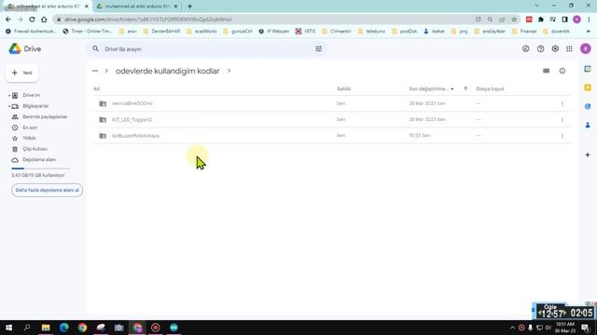Select the ledBuzzerRoleAcKapa folder row
Viewport: 597px width, 335px height.
(x=332, y=136)
